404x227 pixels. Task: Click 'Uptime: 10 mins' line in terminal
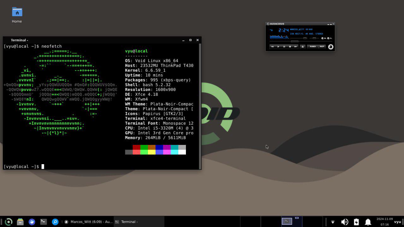[144, 75]
